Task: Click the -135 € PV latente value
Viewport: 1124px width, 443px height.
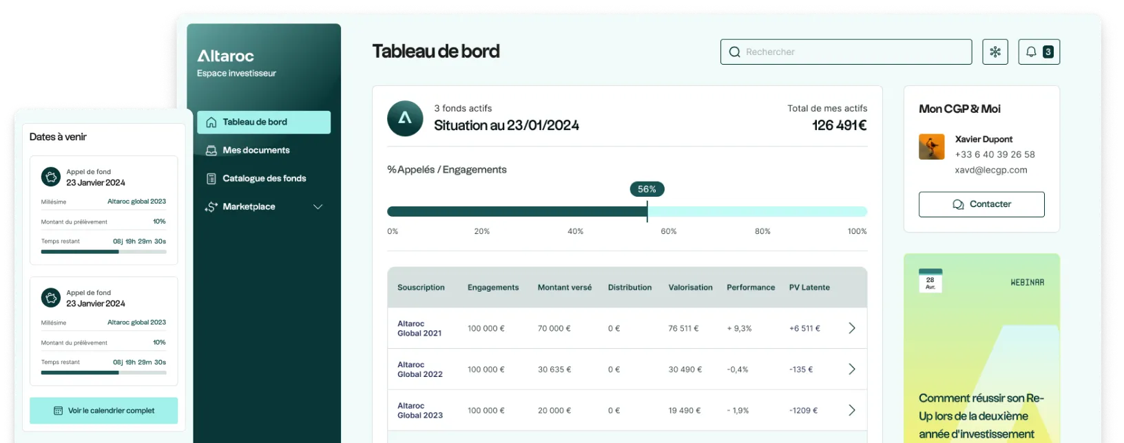Action: 801,370
